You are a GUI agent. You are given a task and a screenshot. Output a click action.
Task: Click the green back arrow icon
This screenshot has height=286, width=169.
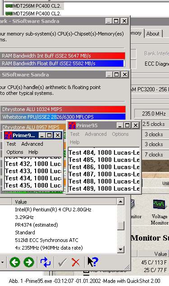(15, 262)
